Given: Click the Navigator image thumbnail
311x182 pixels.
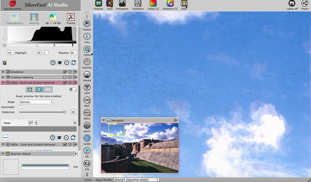Looking at the screenshot, I should 140,148.
